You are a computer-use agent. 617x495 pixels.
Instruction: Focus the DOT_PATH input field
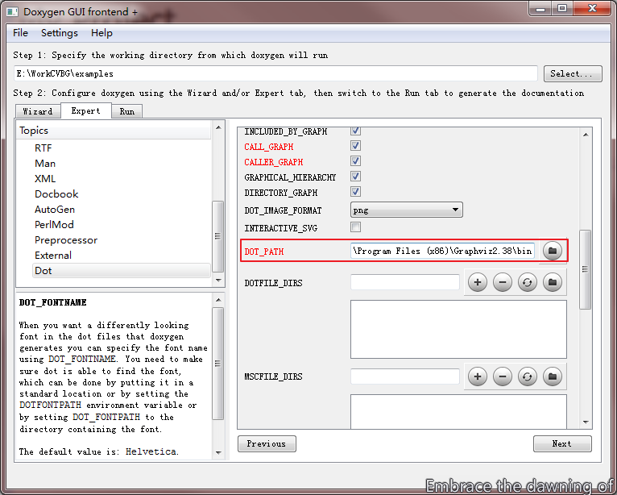pos(442,251)
